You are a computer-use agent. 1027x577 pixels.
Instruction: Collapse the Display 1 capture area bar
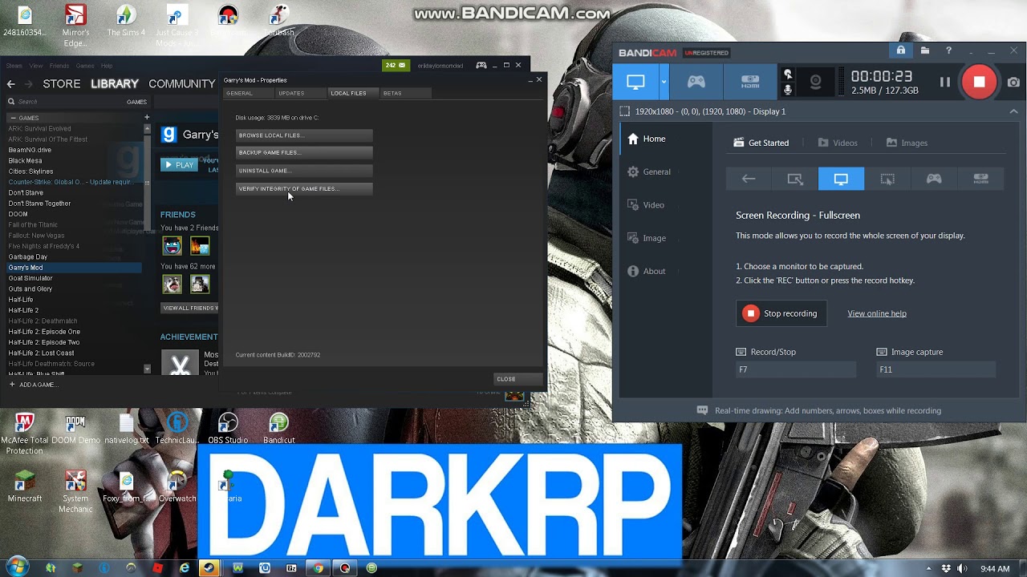point(1013,111)
